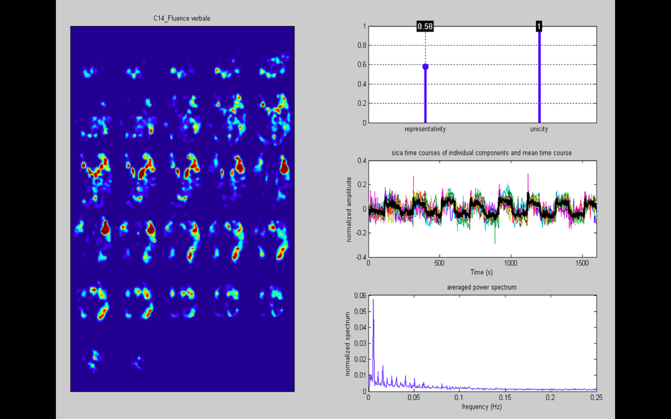Click the sica time courses plot title
Image resolution: width=671 pixels, height=419 pixels.
tap(481, 153)
